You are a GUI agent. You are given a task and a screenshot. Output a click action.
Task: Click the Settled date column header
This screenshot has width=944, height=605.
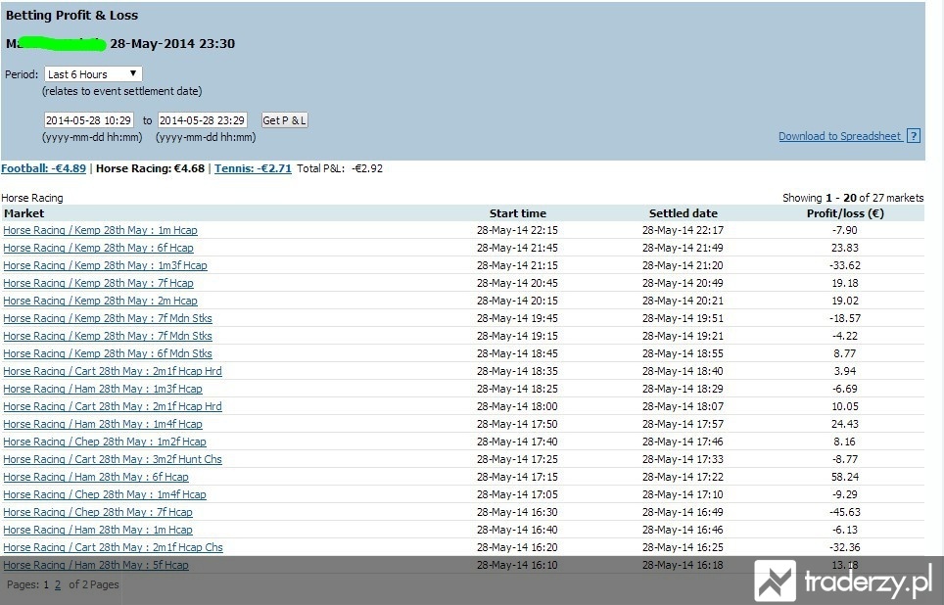click(x=684, y=213)
